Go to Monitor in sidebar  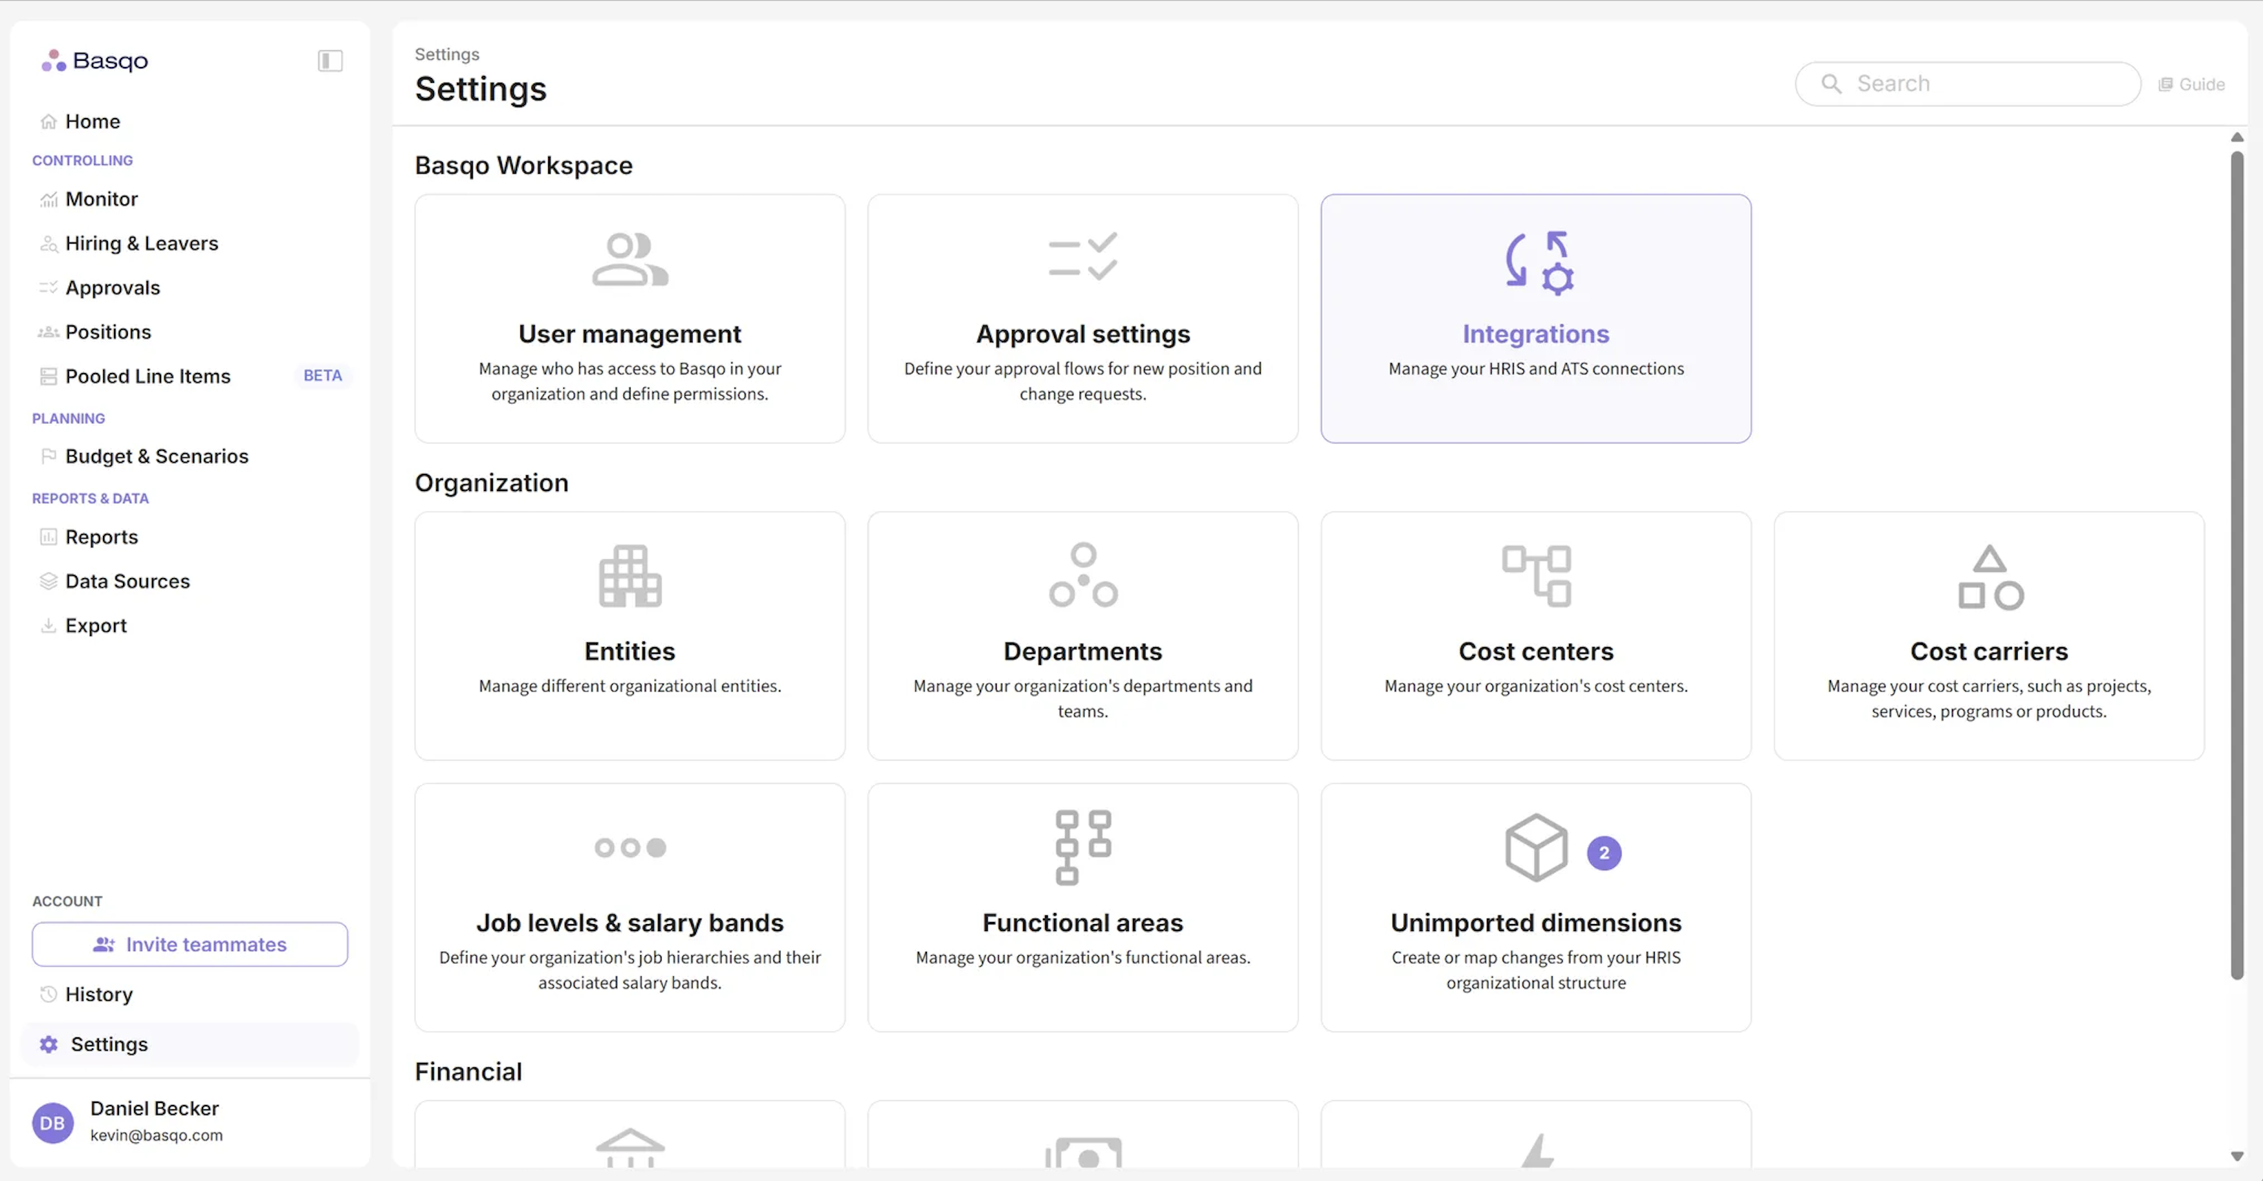click(101, 200)
